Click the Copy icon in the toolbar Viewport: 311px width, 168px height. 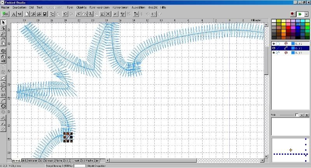tap(52, 14)
